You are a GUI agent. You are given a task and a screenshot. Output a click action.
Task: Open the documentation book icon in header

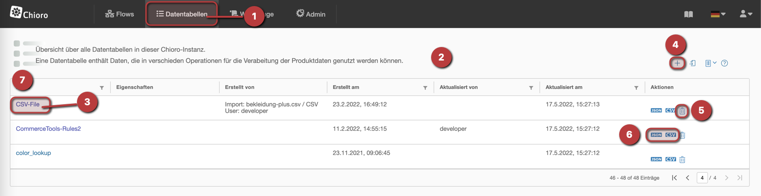click(688, 14)
